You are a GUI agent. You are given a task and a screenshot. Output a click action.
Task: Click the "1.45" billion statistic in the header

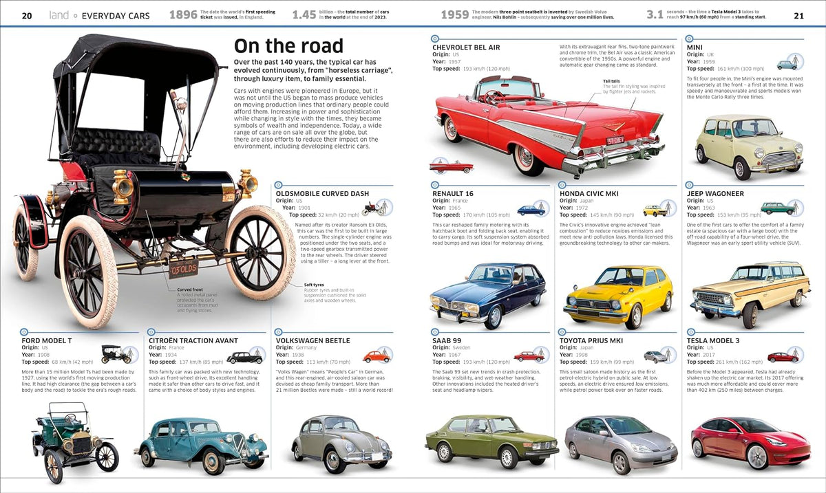(304, 14)
